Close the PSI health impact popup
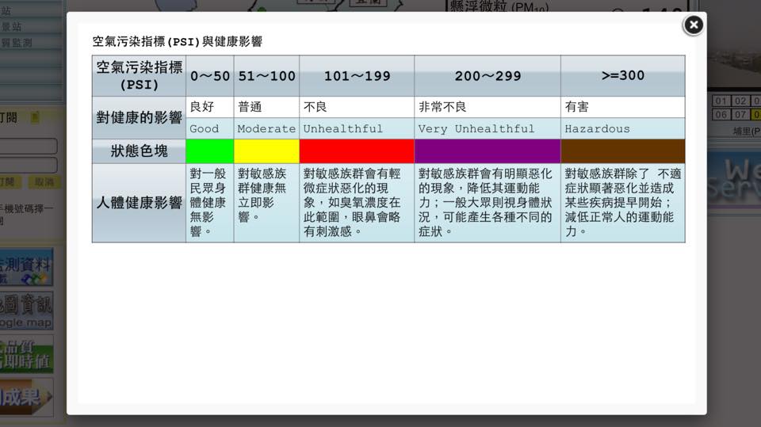Image resolution: width=761 pixels, height=427 pixels. (693, 25)
